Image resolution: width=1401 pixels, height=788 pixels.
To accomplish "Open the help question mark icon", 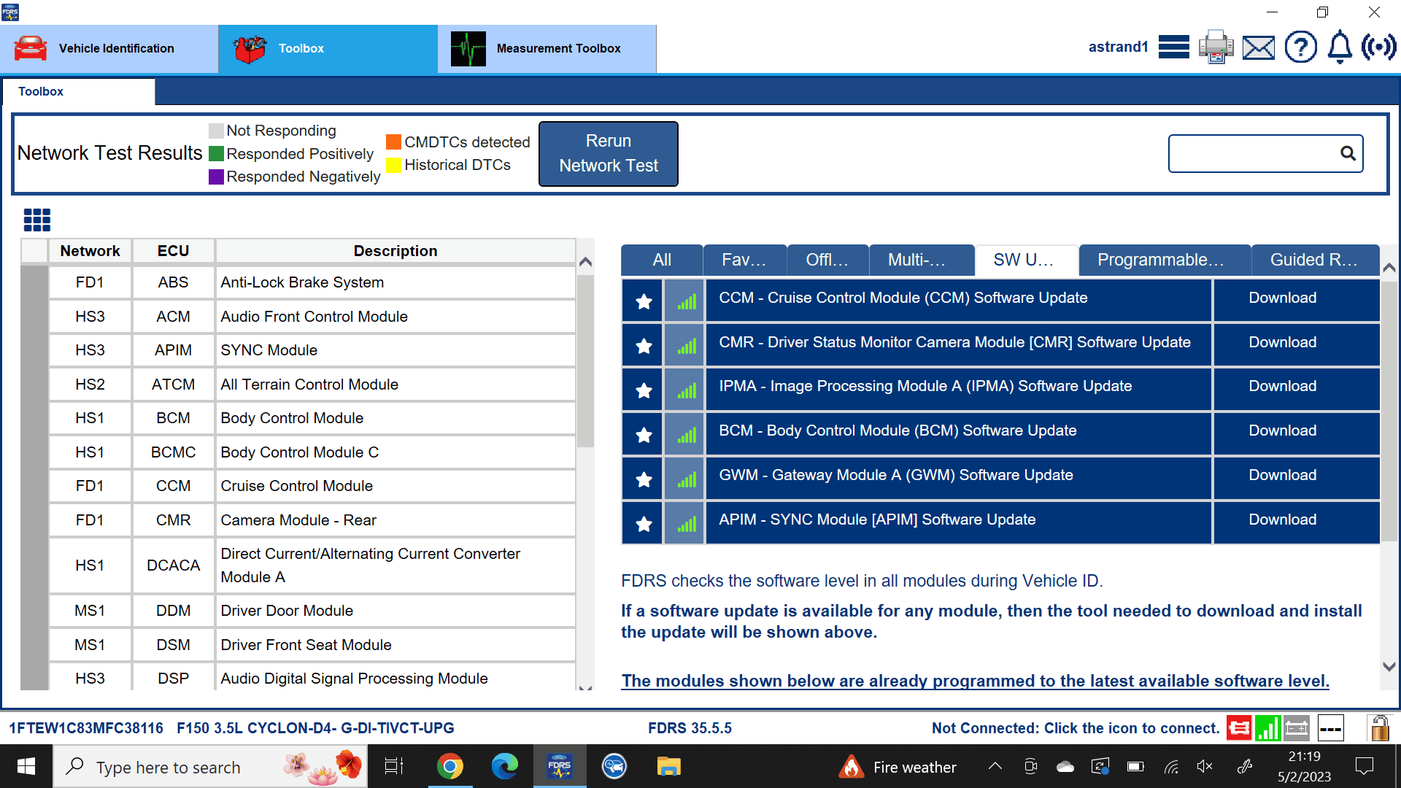I will 1300,47.
